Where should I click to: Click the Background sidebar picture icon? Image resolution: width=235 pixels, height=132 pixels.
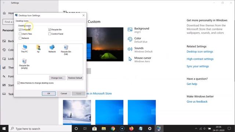4,41
